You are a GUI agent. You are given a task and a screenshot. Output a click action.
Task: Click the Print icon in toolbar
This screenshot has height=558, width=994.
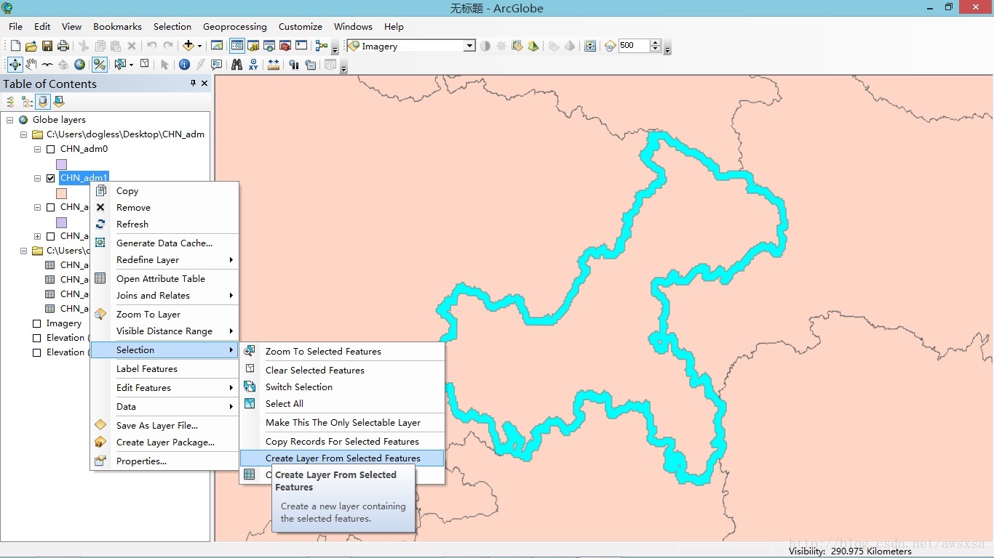63,46
